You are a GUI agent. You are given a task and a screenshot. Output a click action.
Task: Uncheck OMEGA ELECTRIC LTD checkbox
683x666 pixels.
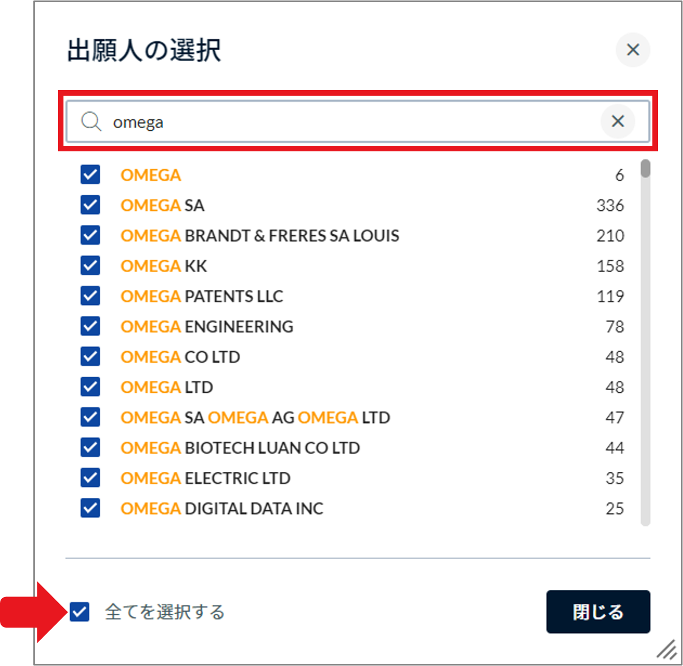click(x=90, y=478)
